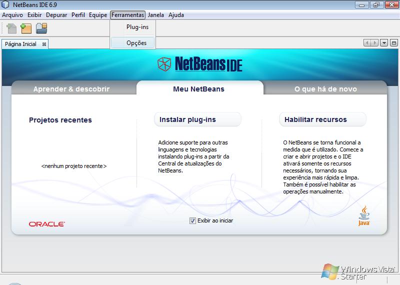Click the Instalar plug-ins button
400x285 pixels.
197,119
